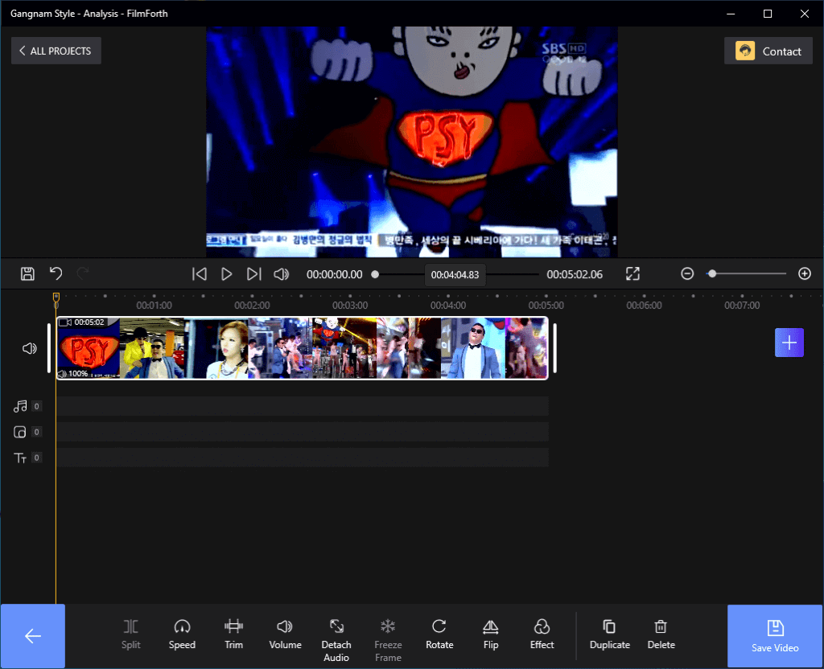The image size is (824, 669).
Task: Click the empty audio track lane
Action: [x=303, y=406]
